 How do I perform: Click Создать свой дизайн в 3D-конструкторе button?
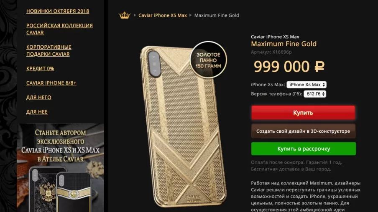click(303, 131)
